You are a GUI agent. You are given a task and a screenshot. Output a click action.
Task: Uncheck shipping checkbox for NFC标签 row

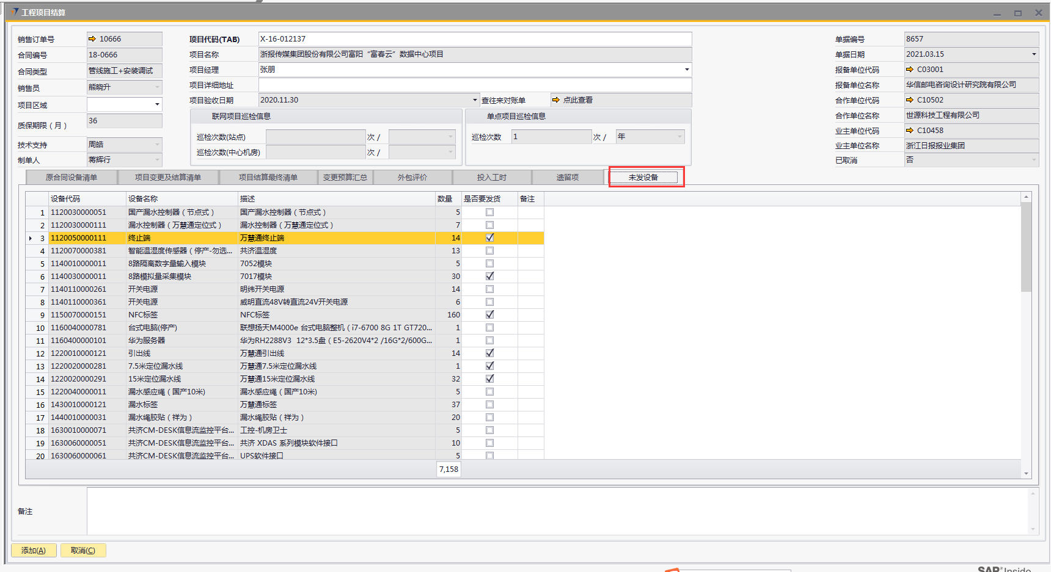click(x=489, y=315)
